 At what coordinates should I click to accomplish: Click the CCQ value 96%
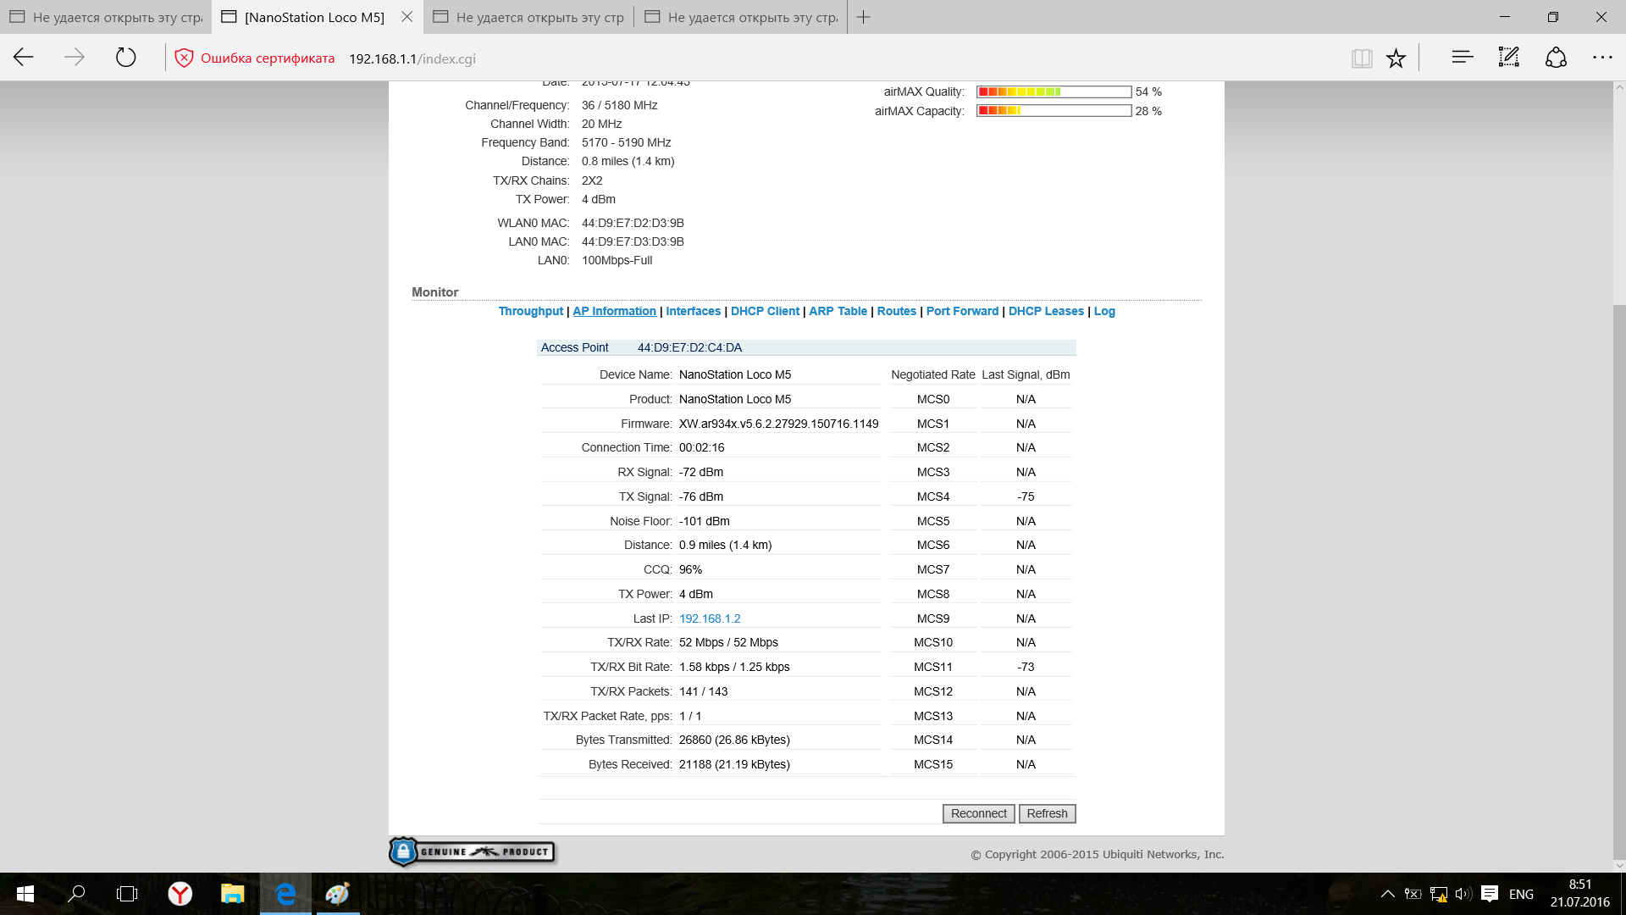click(x=690, y=569)
